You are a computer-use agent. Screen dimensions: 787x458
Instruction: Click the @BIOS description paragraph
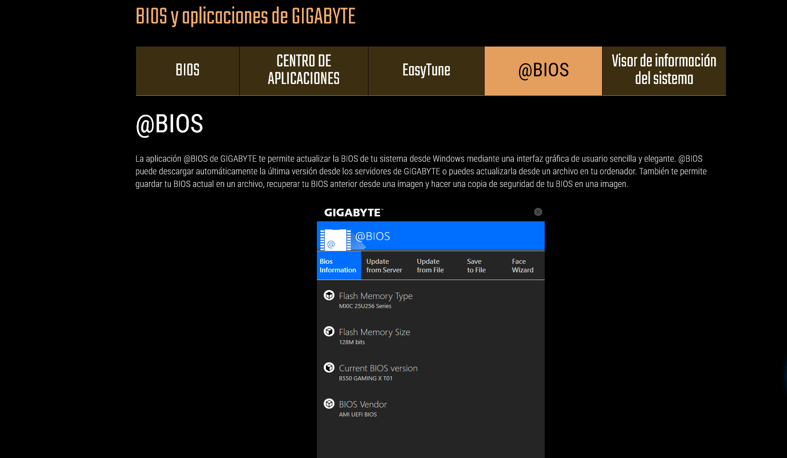tap(421, 171)
